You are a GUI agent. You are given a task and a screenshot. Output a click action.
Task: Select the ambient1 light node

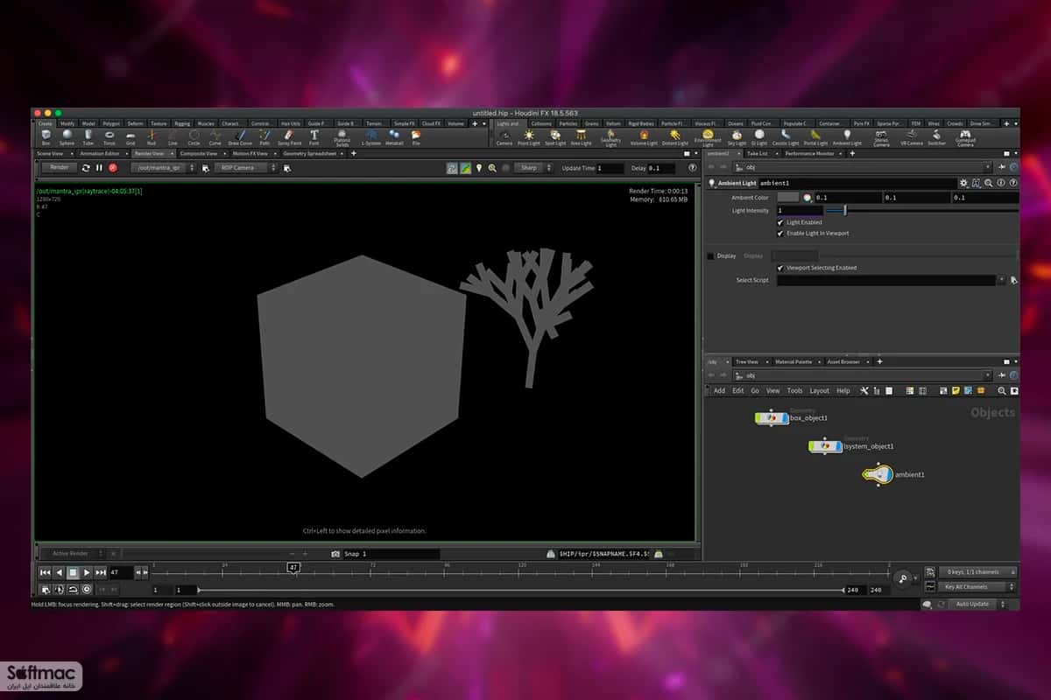(878, 474)
